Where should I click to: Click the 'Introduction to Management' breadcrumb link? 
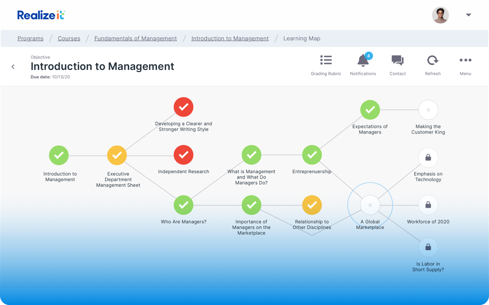pos(230,38)
